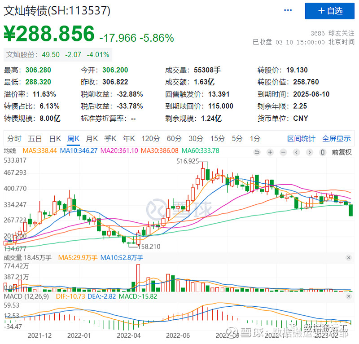Zoom in the chart with plus icon
Image resolution: width=359 pixels, height=344 pixels.
point(270,152)
